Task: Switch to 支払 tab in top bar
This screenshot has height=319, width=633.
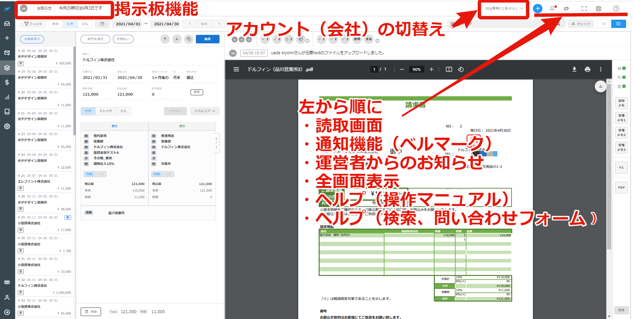Action: point(85,24)
